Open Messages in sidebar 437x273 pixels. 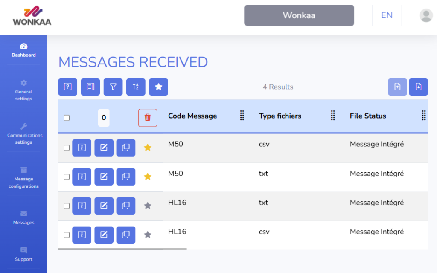[x=24, y=218]
